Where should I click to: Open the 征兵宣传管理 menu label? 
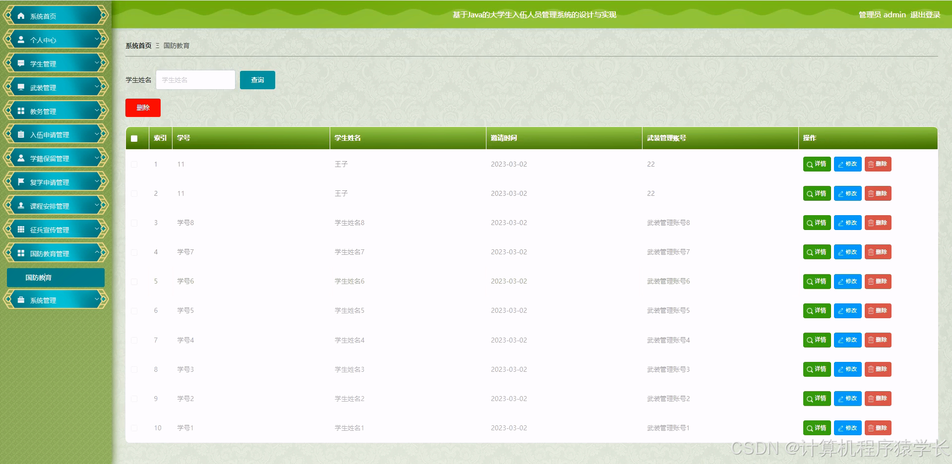[x=50, y=230]
